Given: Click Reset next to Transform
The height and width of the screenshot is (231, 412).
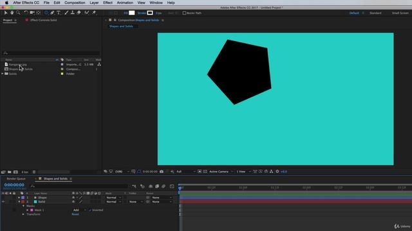Looking at the screenshot, I should (x=75, y=214).
